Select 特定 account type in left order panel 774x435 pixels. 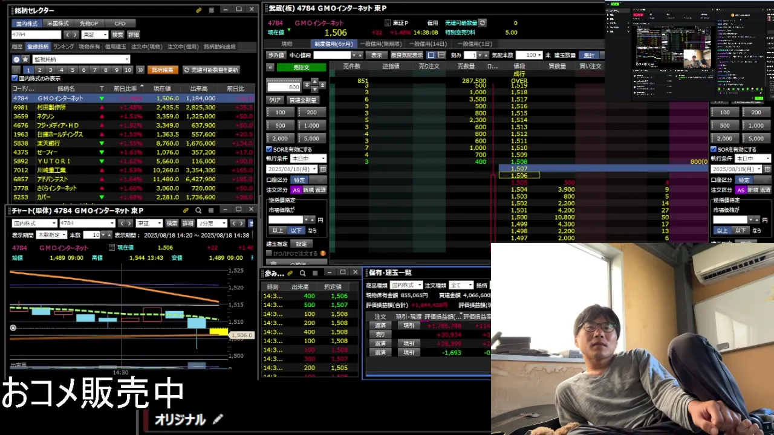300,180
